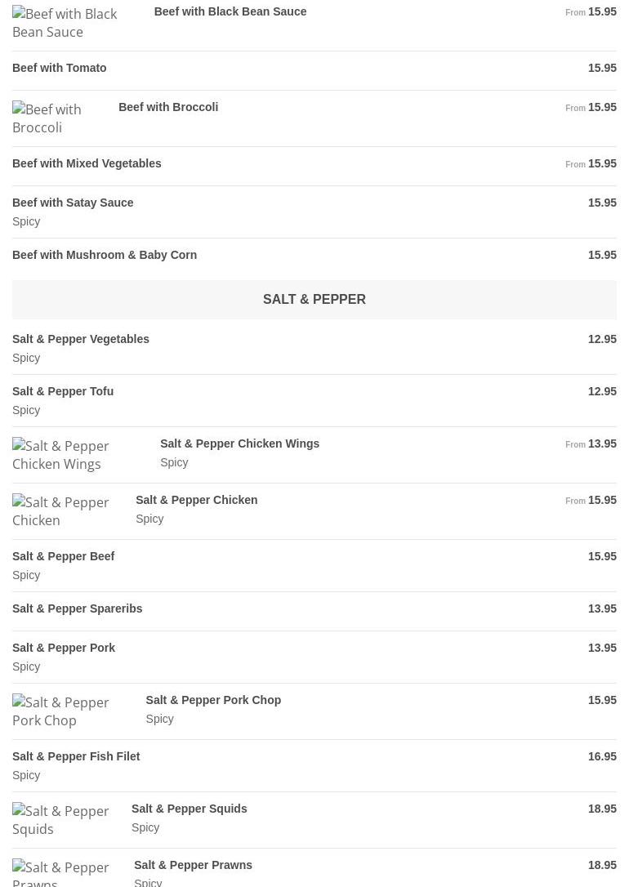Select Salt & Pepper Beef dish

pyautogui.click(x=314, y=566)
